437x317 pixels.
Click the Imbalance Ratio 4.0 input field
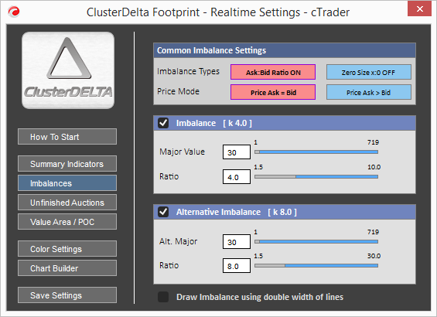(237, 177)
